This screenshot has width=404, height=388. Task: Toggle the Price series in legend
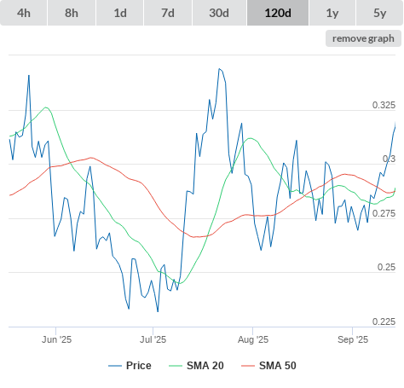pos(130,366)
